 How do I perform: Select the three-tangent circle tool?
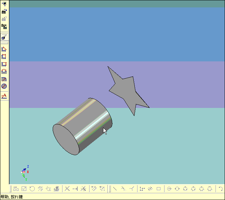(x=210, y=189)
